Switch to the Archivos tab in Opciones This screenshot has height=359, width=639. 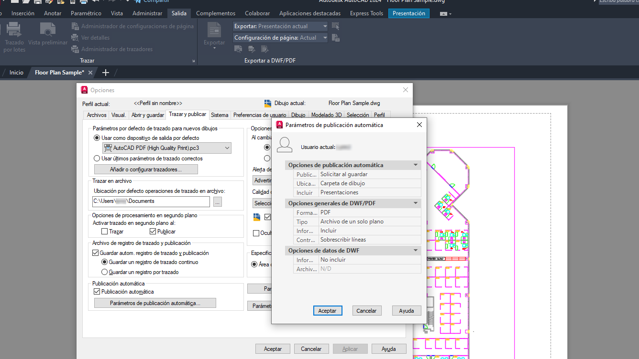click(x=97, y=115)
